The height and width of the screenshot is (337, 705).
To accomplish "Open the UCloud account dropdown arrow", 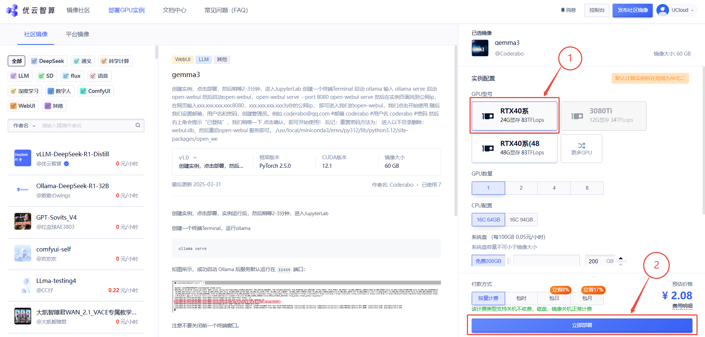I will (692, 10).
